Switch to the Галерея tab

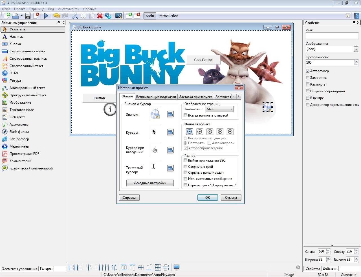coord(46,269)
